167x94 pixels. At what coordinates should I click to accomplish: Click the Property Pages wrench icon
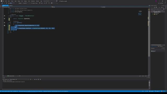(155, 51)
